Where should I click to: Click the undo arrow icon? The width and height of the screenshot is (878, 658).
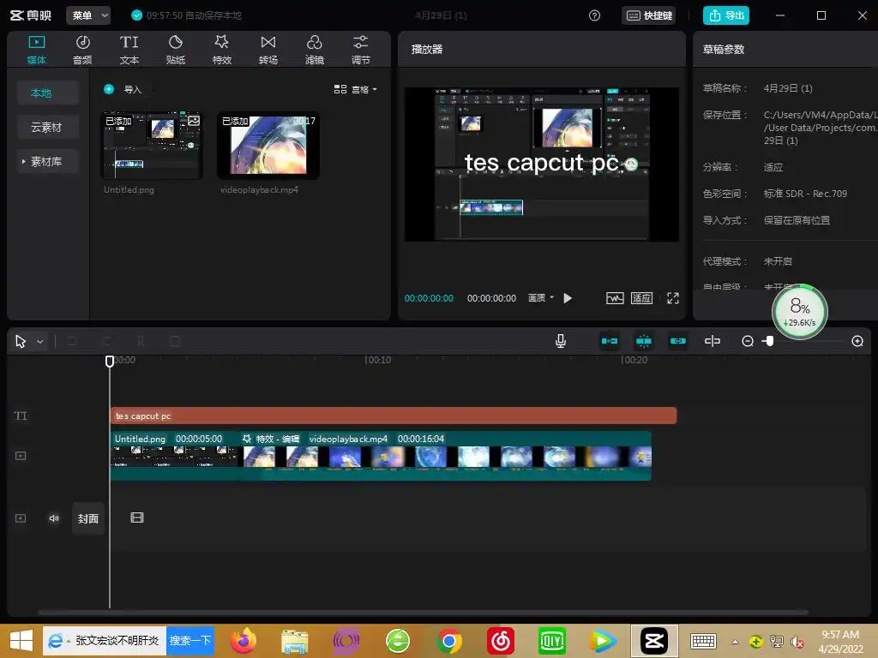tap(72, 341)
